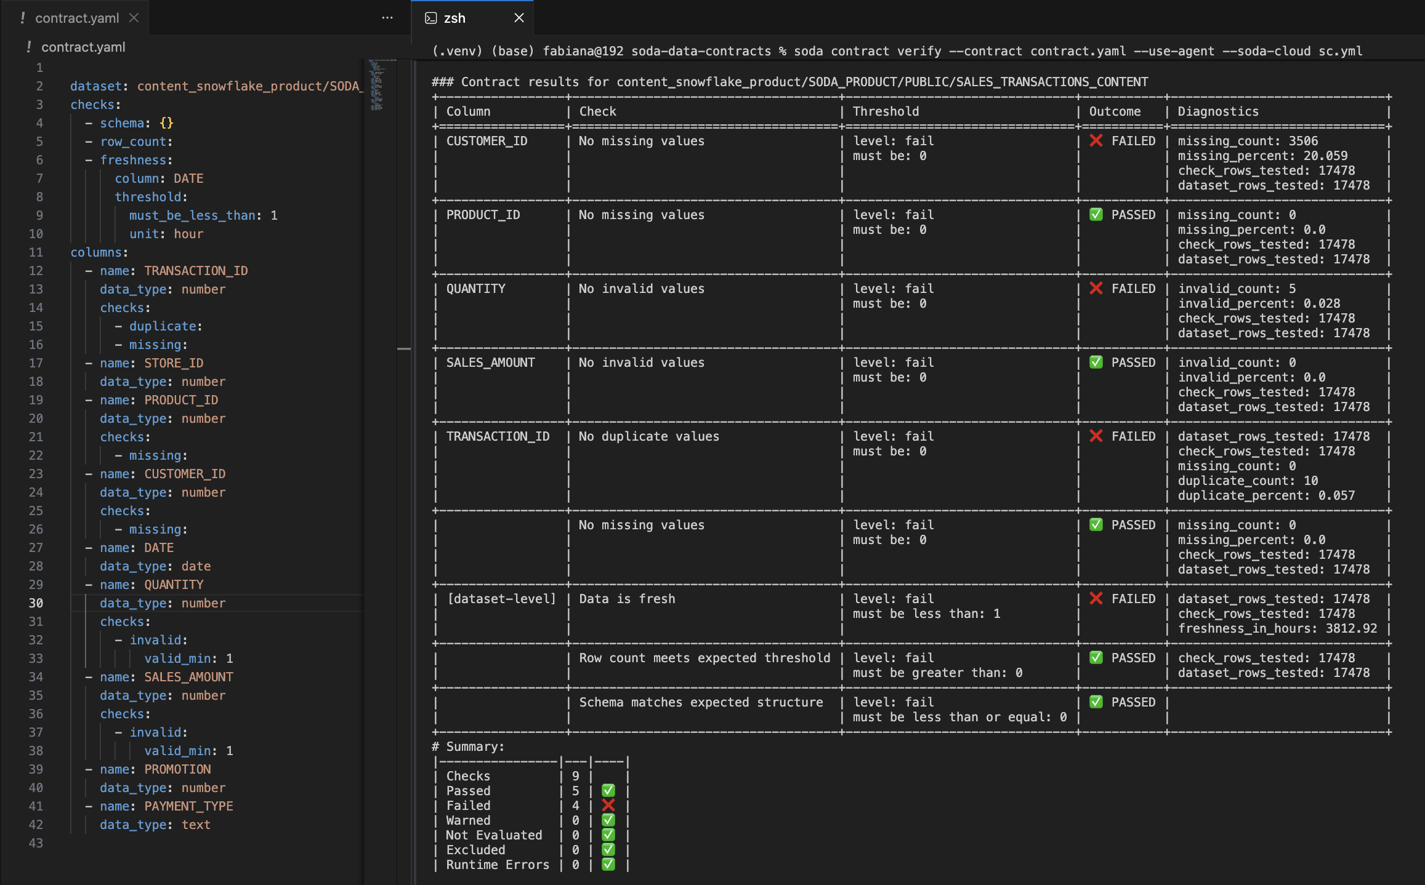Click line number 30 in the gutter
The height and width of the screenshot is (885, 1425).
tap(36, 603)
